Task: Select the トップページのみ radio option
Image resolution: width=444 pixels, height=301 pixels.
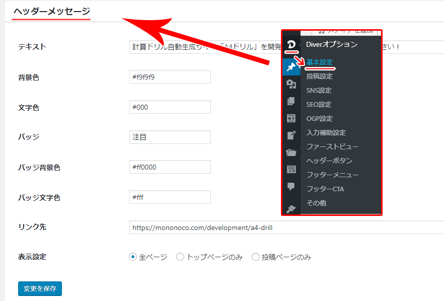Action: tap(180, 257)
